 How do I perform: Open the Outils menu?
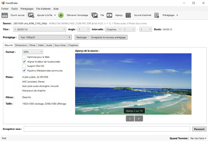pyautogui.click(x=14, y=9)
